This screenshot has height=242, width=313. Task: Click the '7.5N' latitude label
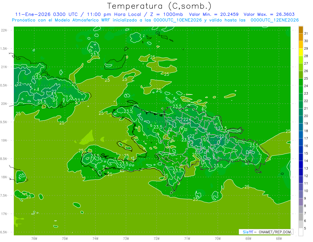coord(4,196)
